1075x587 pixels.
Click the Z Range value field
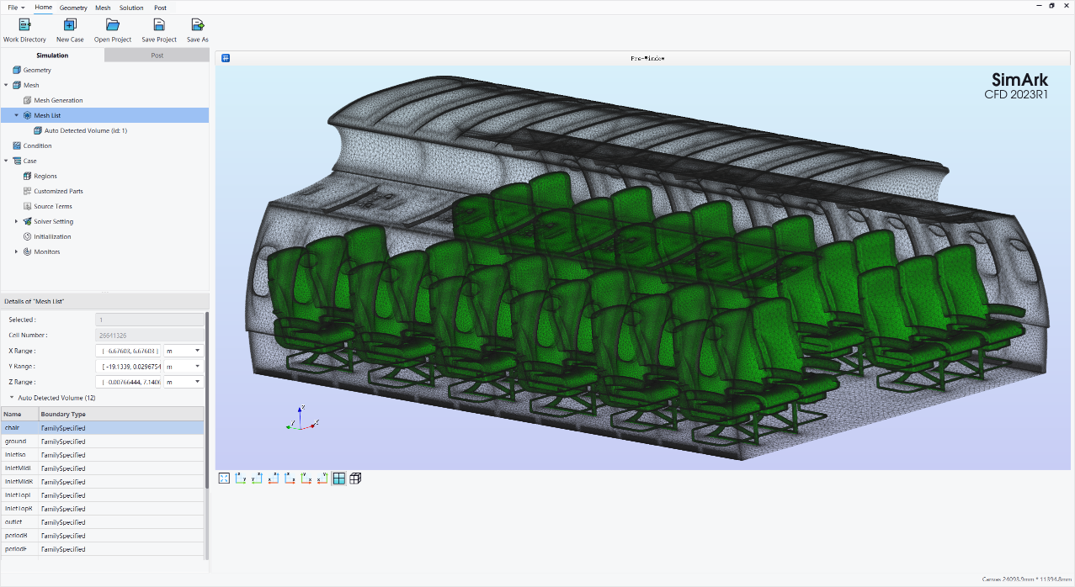click(x=128, y=382)
